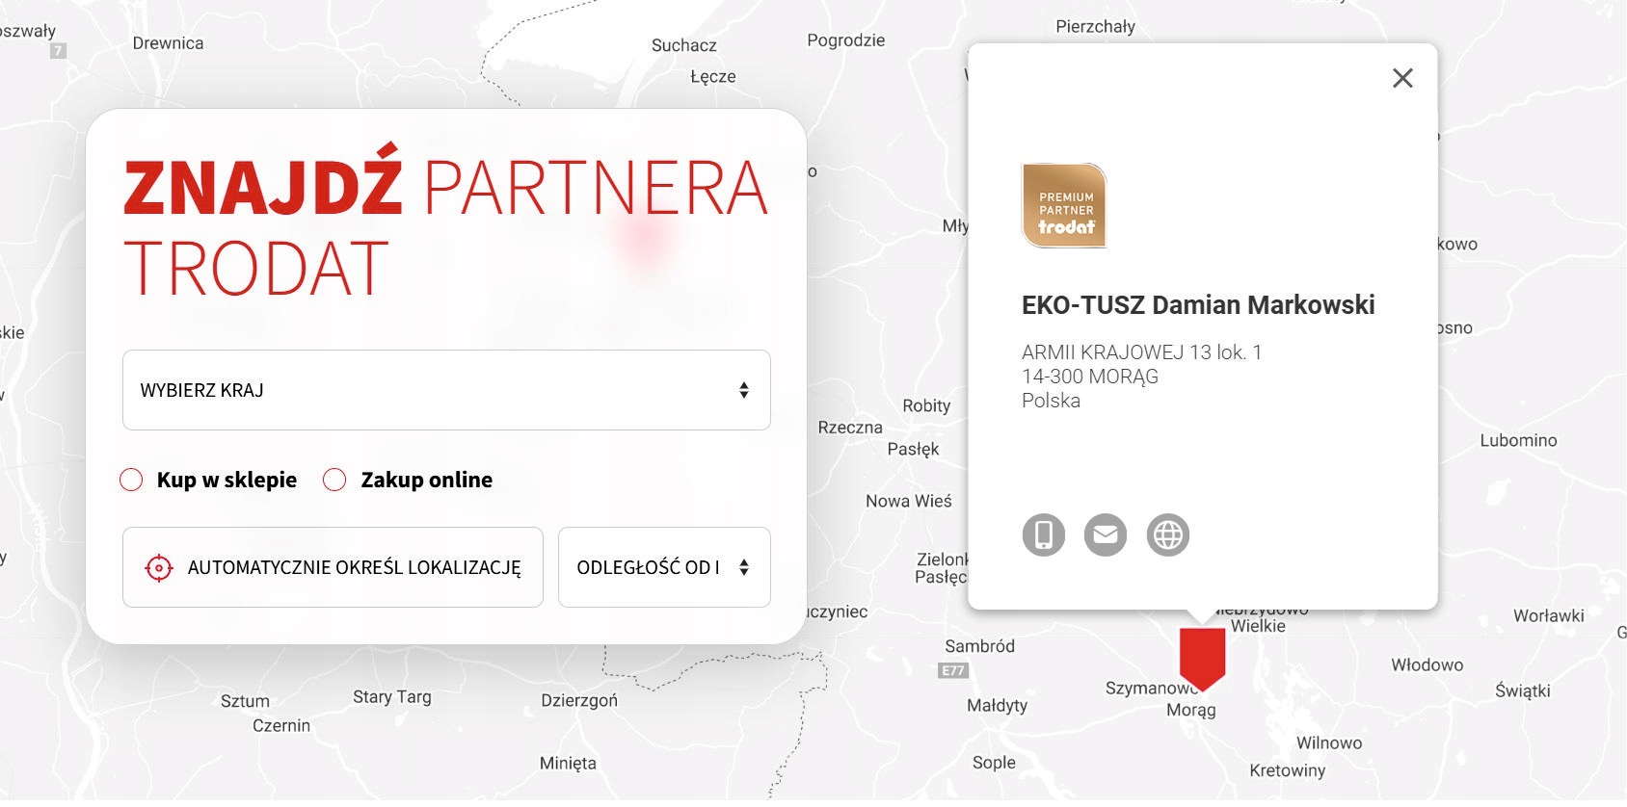Click the 'Minięta' map label
1627x807 pixels.
[x=568, y=763]
